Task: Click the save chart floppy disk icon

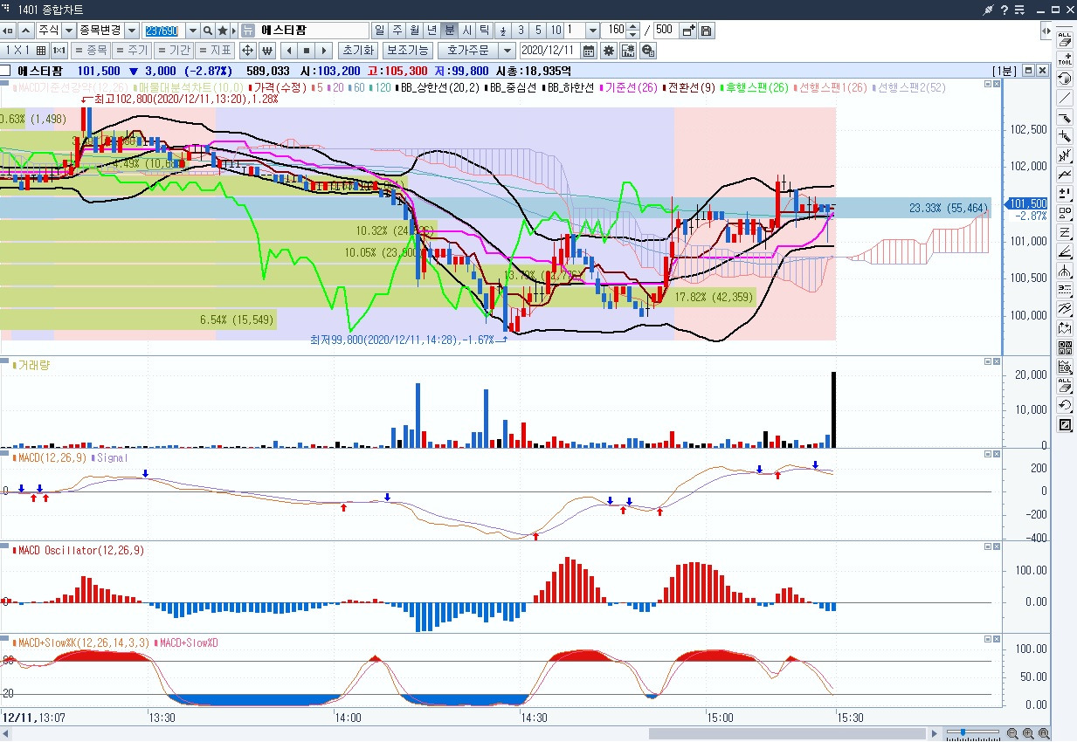Action: pos(706,30)
